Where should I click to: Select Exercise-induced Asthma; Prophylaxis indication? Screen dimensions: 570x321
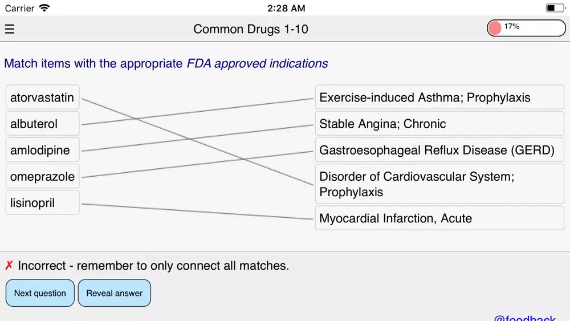pos(439,98)
